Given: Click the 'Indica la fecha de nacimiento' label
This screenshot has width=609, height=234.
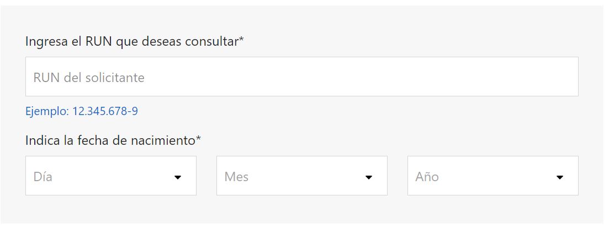Looking at the screenshot, I should (x=110, y=140).
